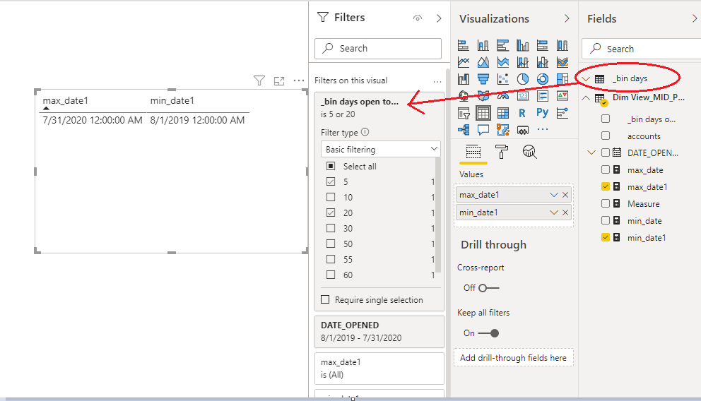Image resolution: width=701 pixels, height=401 pixels.
Task: Choose the Donut chart visual
Action: (542, 79)
